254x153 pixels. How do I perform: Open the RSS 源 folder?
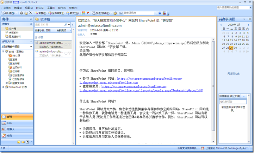[x=14, y=55]
